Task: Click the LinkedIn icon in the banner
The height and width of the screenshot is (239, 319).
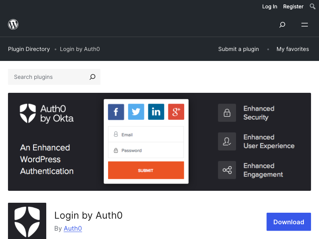Action: [156, 112]
